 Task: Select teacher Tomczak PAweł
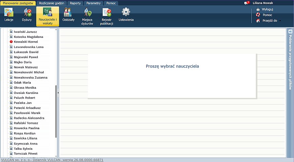tap(26, 154)
